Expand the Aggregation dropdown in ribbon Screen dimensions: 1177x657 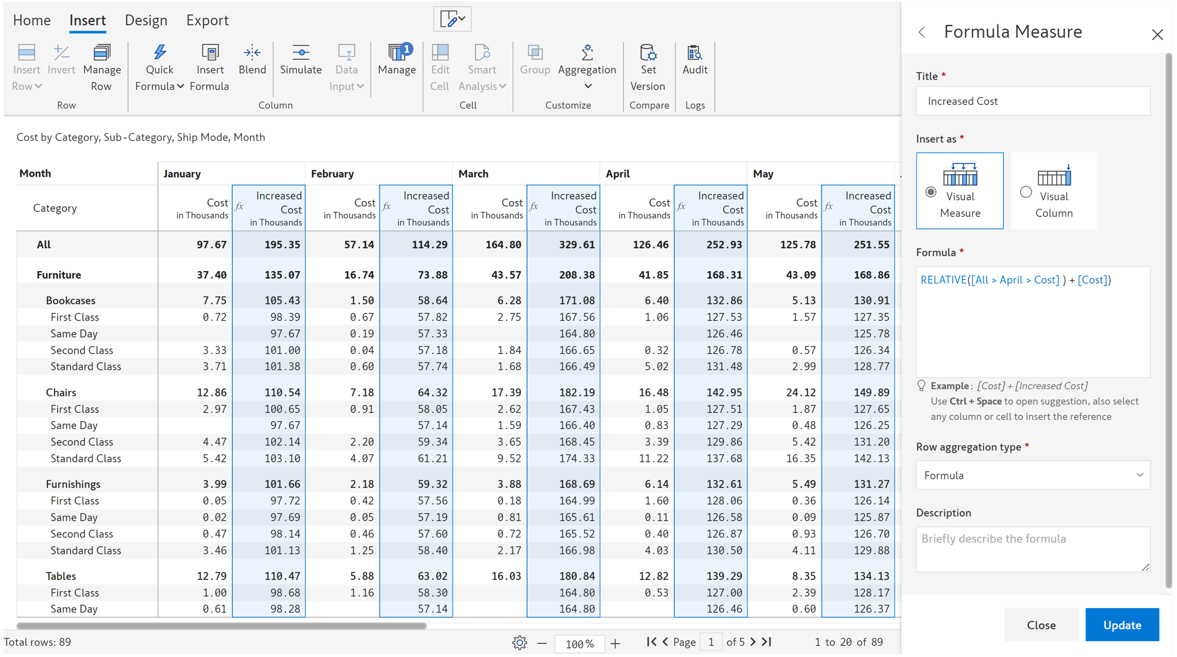[x=587, y=86]
